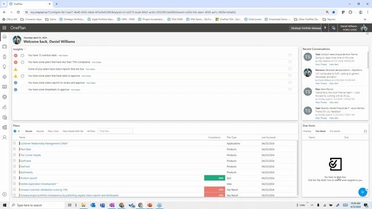Open the clock icon at the sidebar bottom

coord(5,194)
